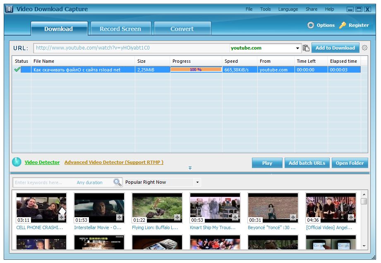Click the Add to Download button
The image size is (381, 263).
335,48
